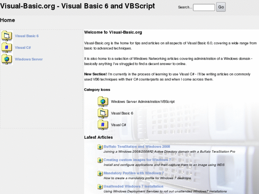Click icon beside Unattended Windows 7 Installation

point(100,187)
